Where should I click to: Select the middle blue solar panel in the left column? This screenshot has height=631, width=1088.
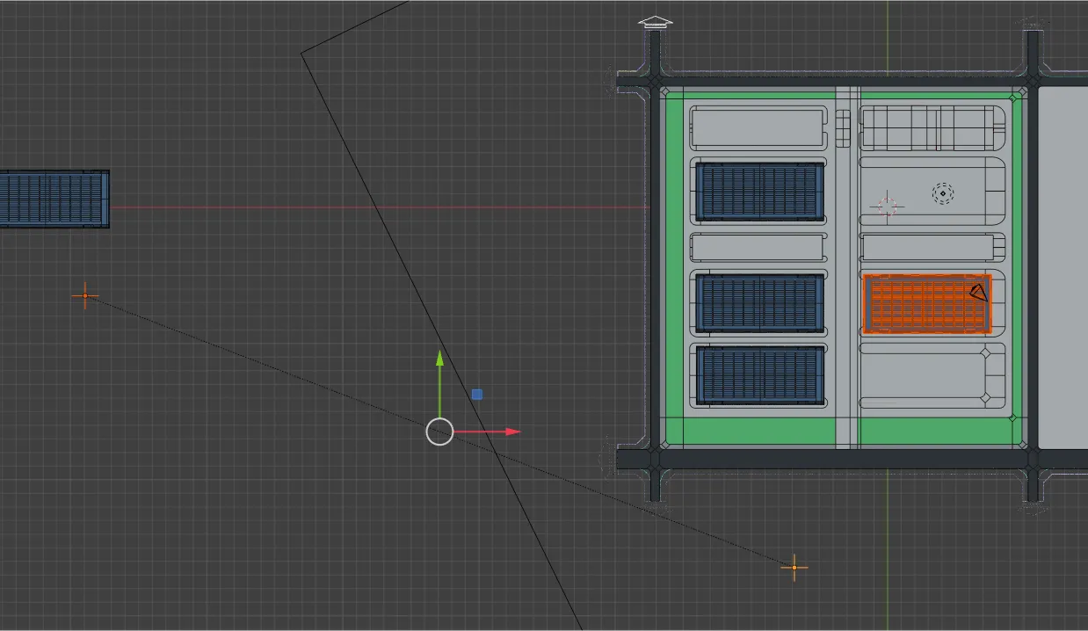coord(759,303)
